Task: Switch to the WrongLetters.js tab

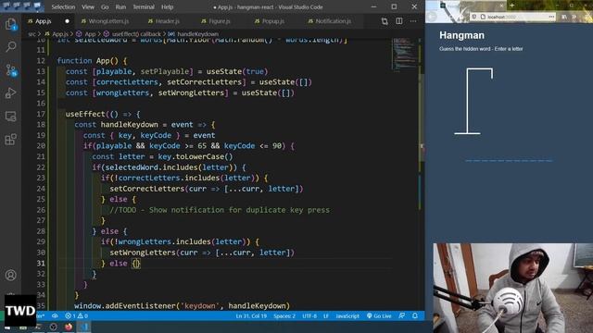Action: point(105,21)
